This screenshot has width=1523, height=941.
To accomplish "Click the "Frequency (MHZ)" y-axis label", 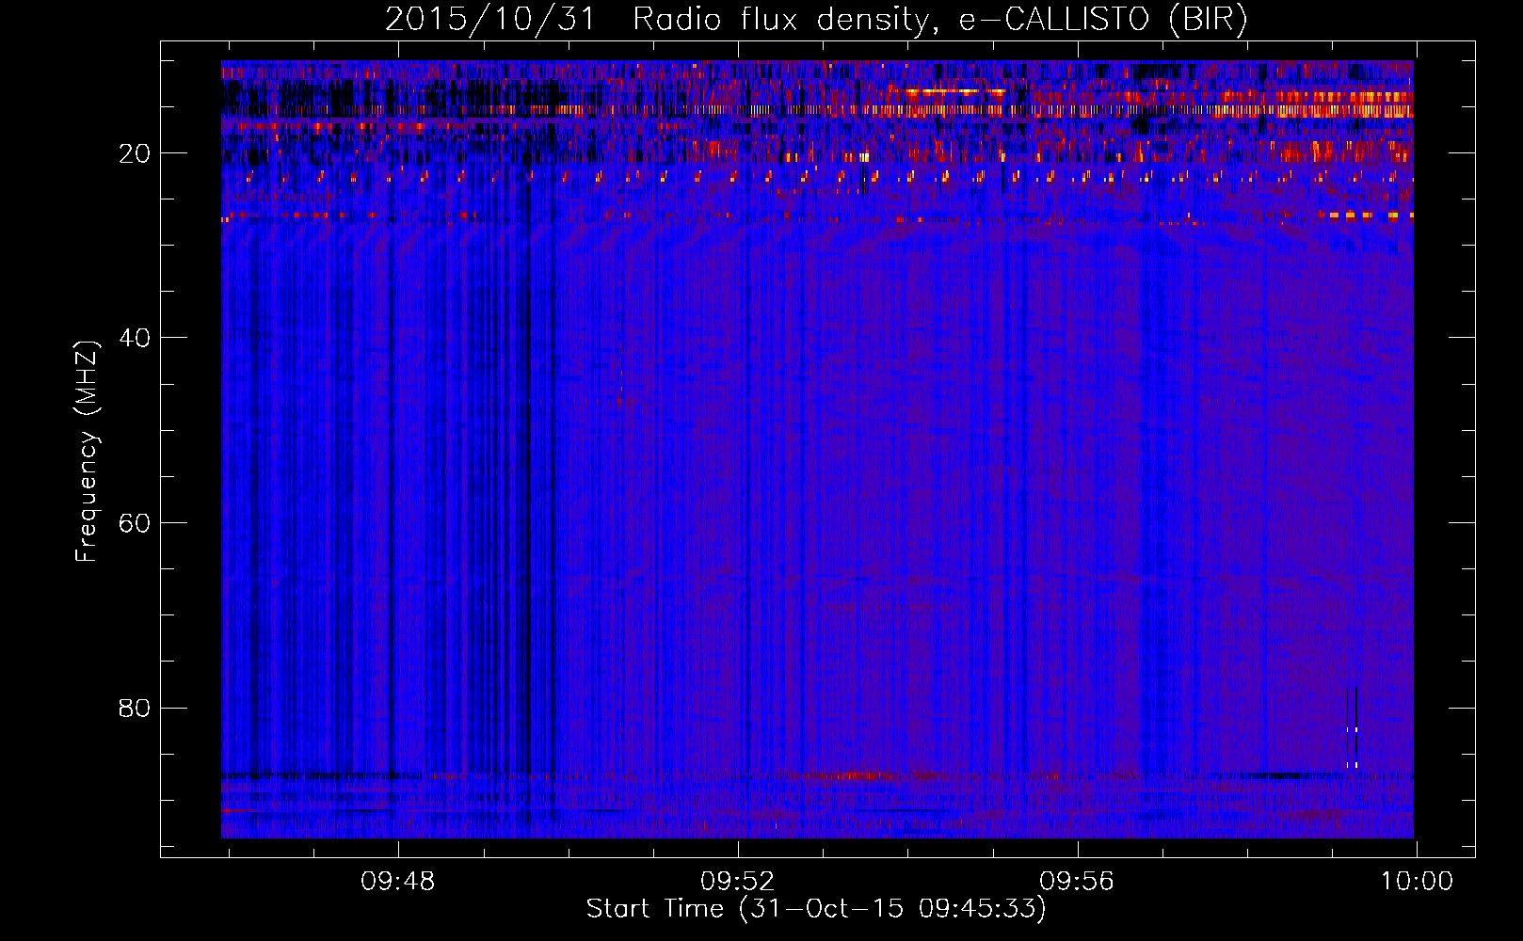I will 87,453.
